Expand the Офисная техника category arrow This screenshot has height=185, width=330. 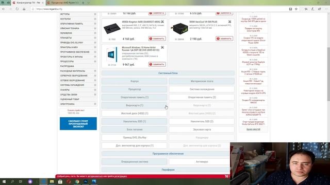[95, 28]
